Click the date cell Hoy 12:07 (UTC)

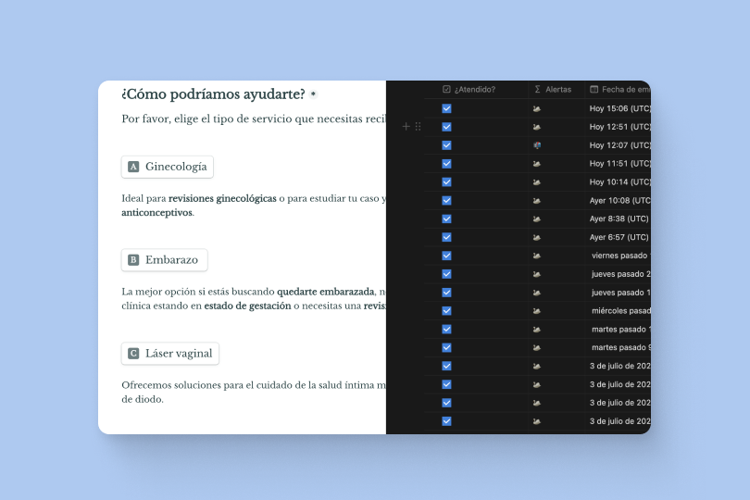(x=619, y=145)
